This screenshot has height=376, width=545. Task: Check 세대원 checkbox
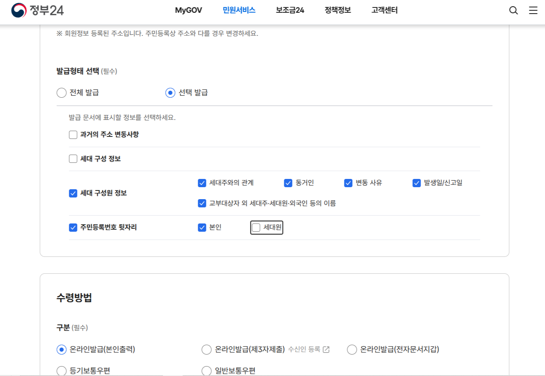[x=256, y=228]
